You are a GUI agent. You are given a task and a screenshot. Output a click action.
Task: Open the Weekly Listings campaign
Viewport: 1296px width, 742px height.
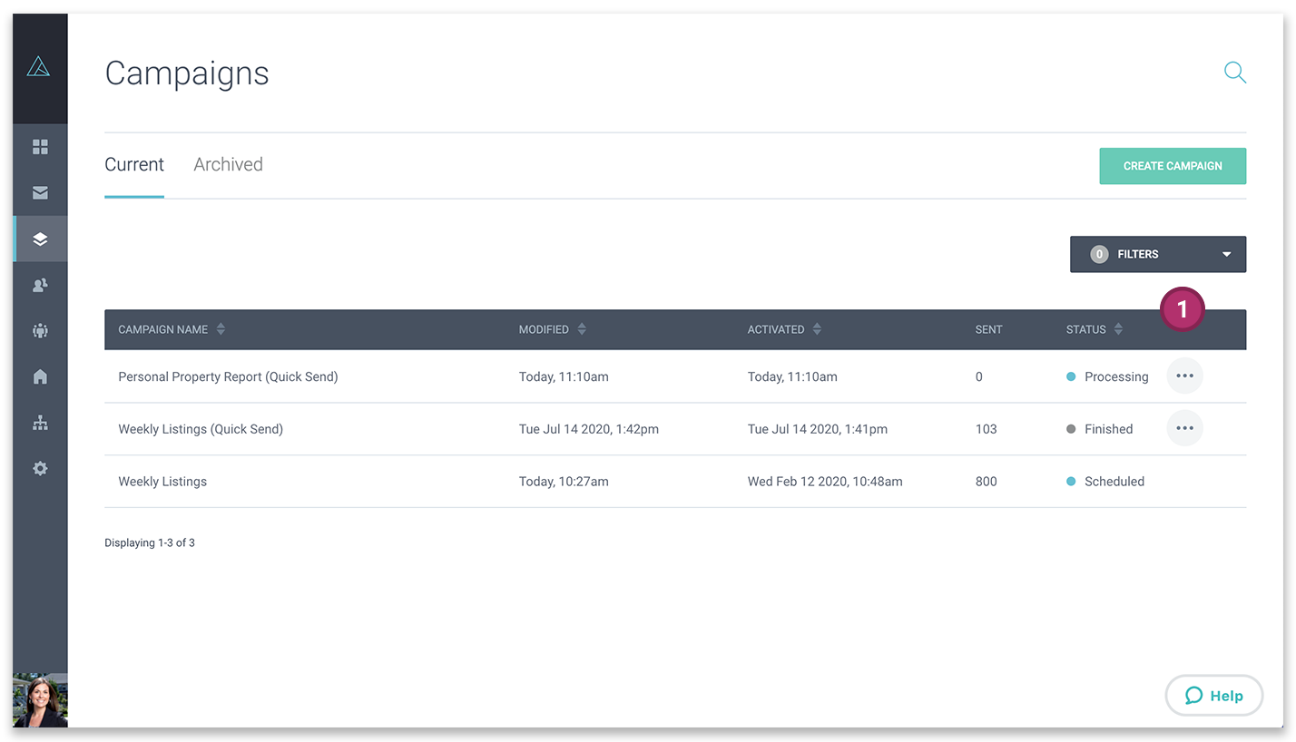[x=162, y=482]
